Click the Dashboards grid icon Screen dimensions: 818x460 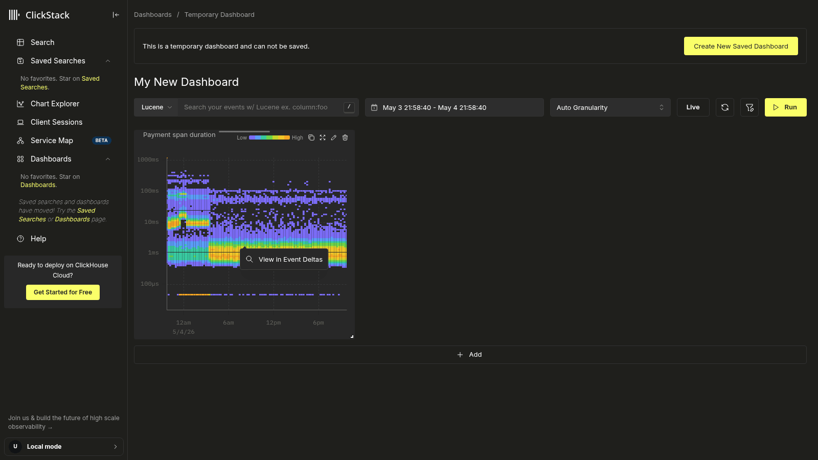point(20,159)
